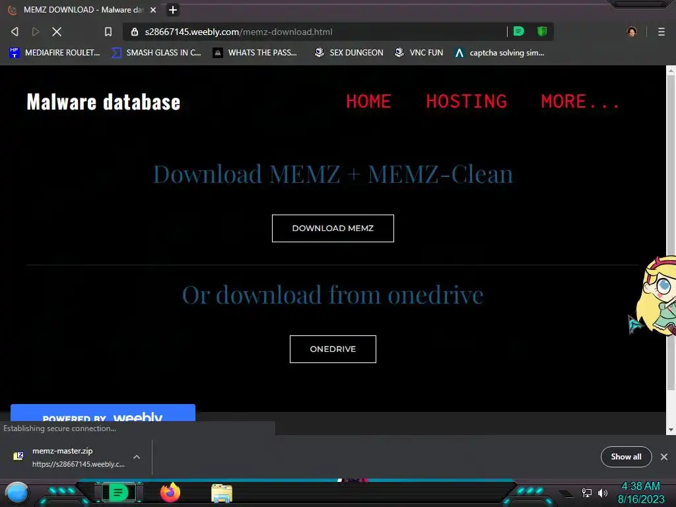Viewport: 676px width, 507px height.
Task: Click the Or download from onedrive heading
Action: [333, 295]
